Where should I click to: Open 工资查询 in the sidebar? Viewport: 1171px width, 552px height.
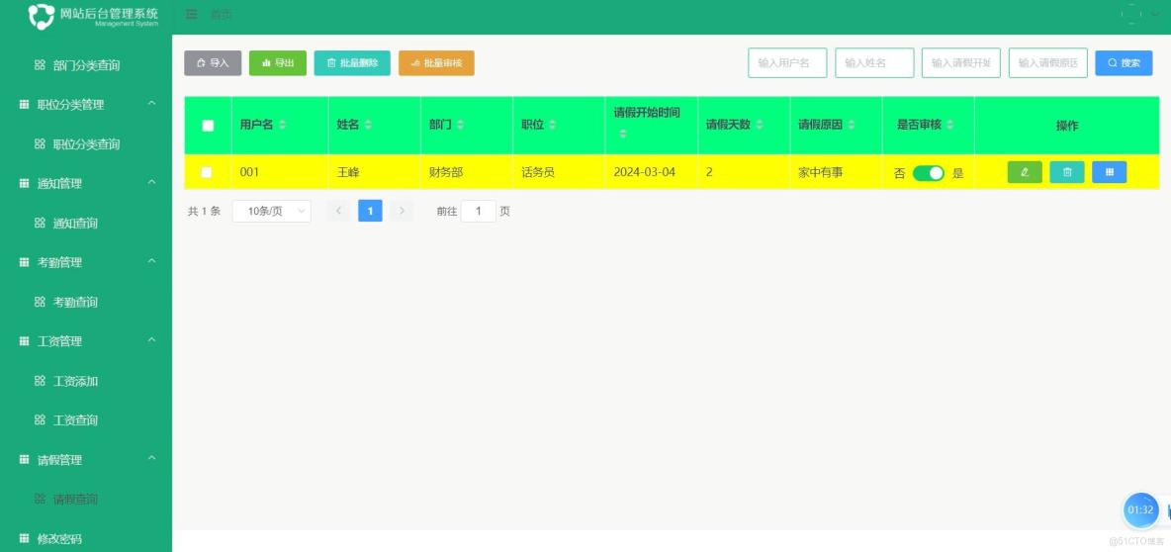[86, 420]
